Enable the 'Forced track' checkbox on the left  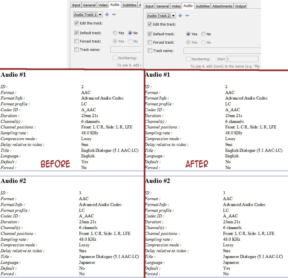coord(77,41)
